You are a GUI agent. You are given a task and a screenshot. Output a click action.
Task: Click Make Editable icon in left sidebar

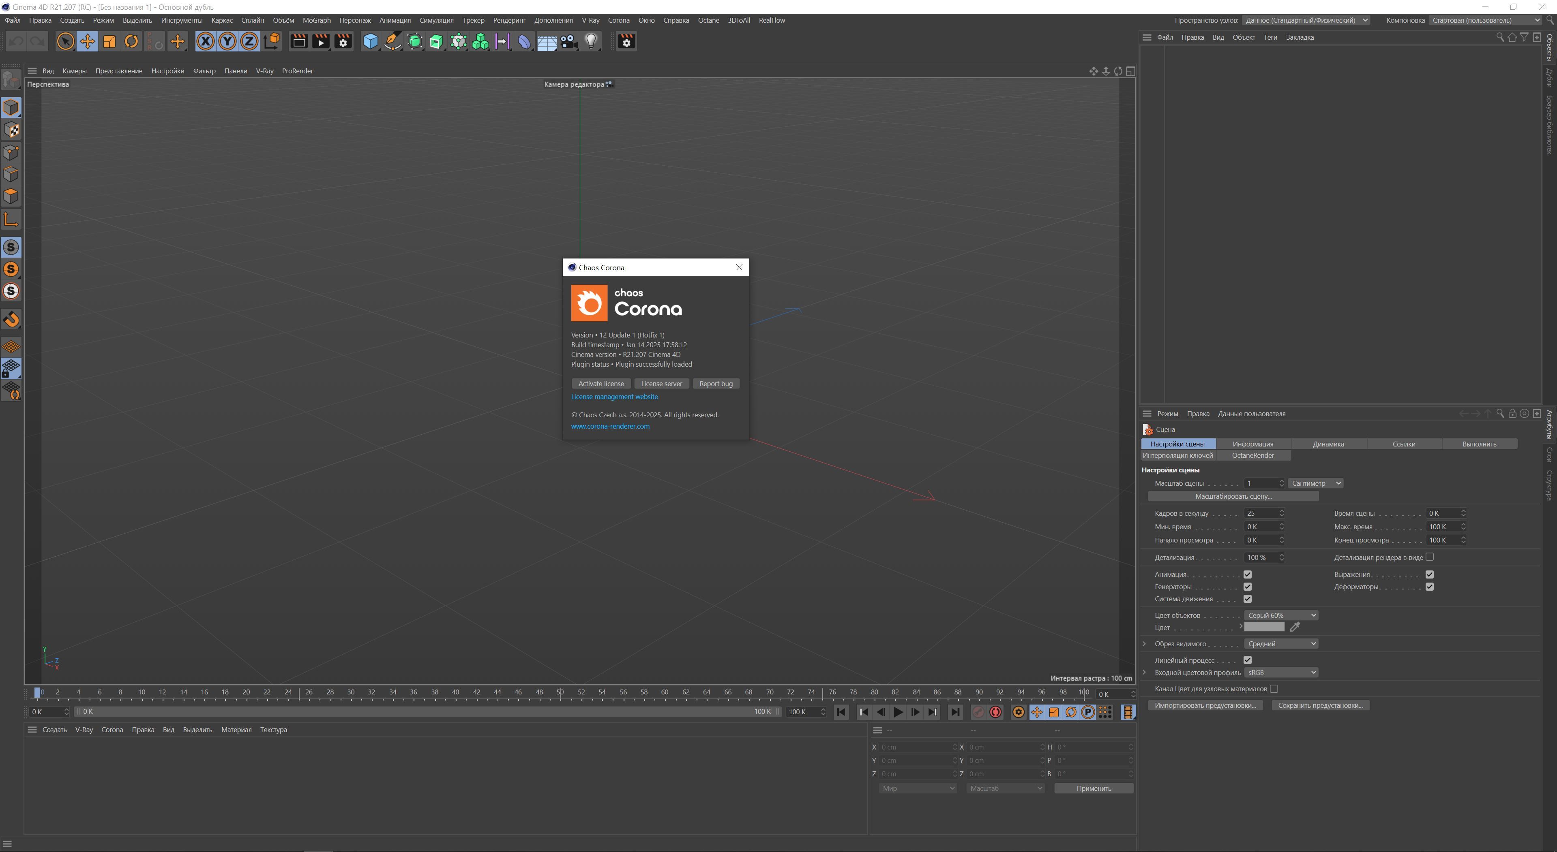click(x=11, y=80)
